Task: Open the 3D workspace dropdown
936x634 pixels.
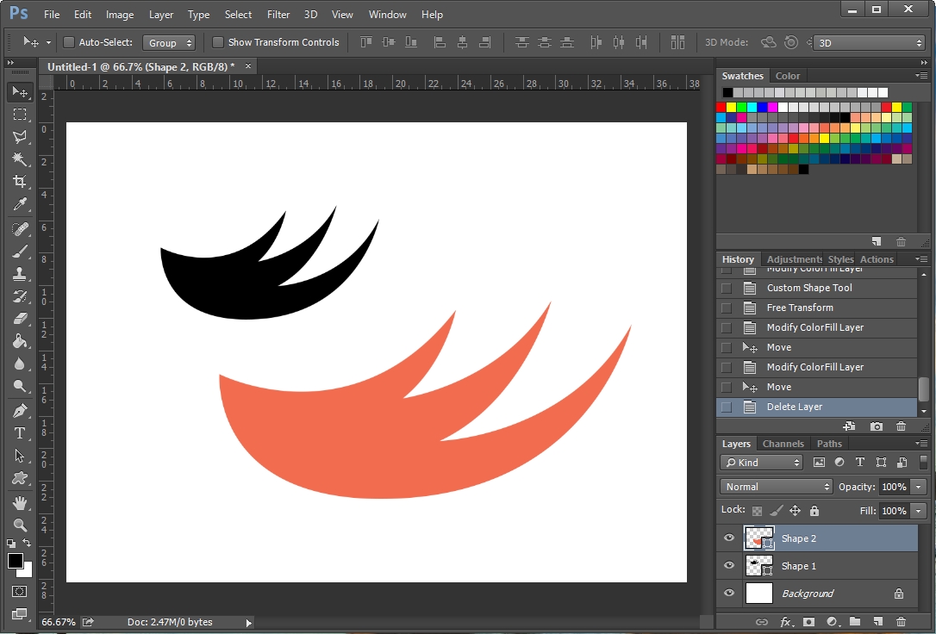Action: coord(869,42)
